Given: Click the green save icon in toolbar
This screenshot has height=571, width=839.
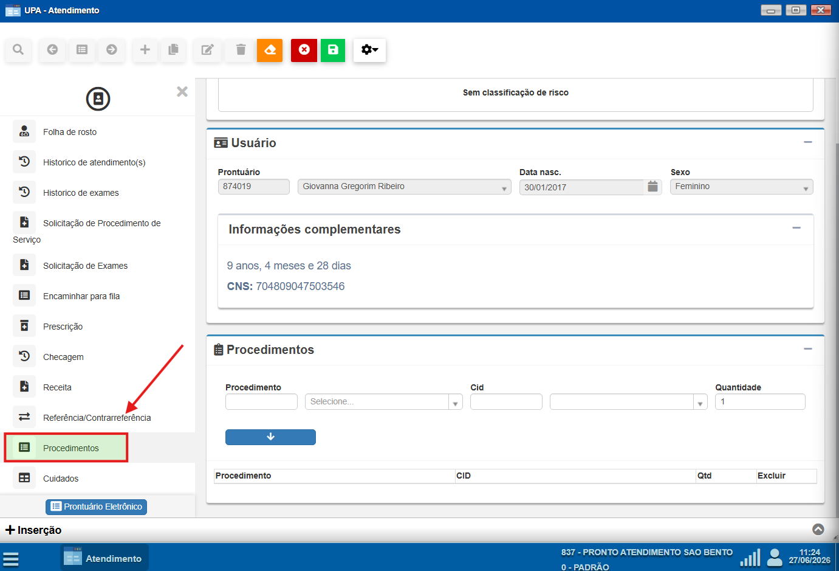Looking at the screenshot, I should click(x=333, y=50).
